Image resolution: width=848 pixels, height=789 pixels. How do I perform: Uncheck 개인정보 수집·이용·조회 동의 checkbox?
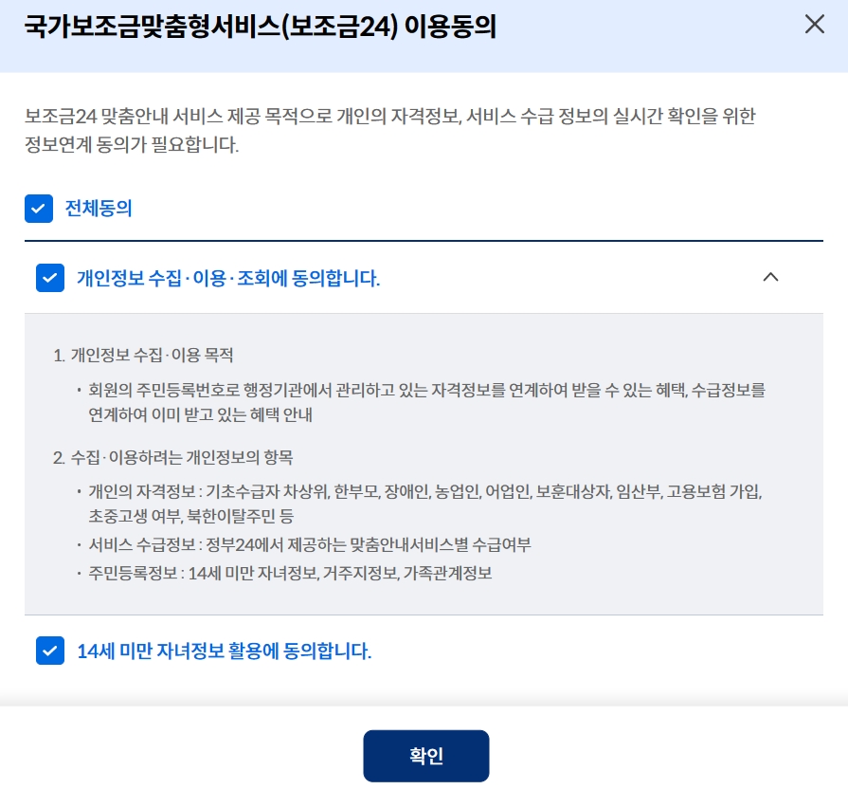point(50,278)
